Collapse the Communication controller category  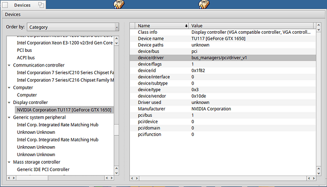(9, 65)
